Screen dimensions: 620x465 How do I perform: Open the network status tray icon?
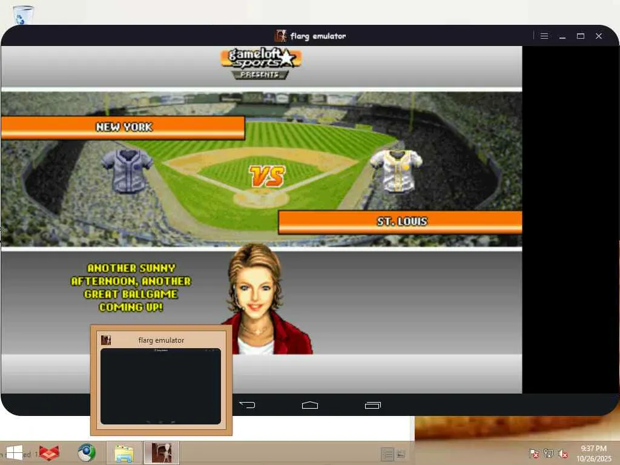click(549, 453)
